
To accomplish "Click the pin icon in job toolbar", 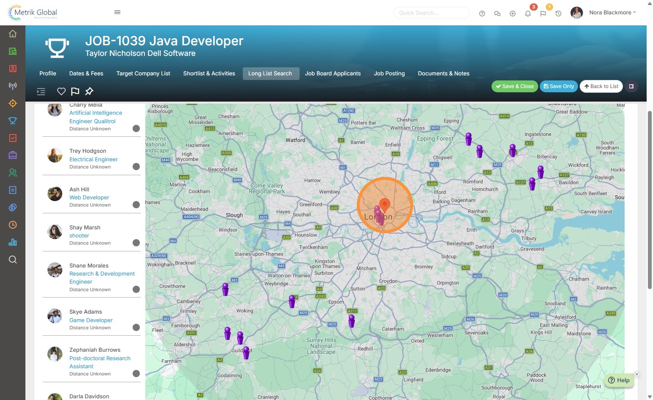I will pos(89,91).
